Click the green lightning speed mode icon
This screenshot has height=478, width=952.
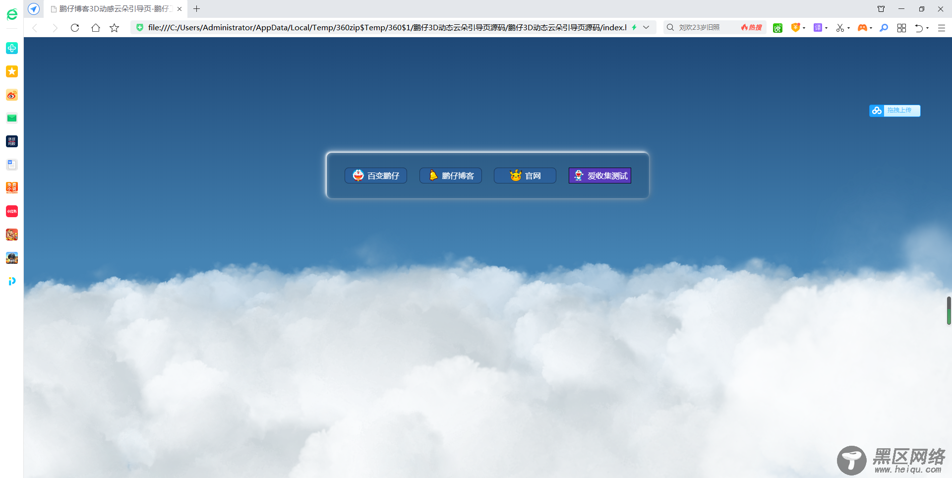[634, 27]
